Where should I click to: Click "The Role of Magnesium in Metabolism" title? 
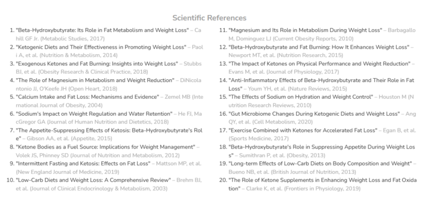(x=95, y=80)
